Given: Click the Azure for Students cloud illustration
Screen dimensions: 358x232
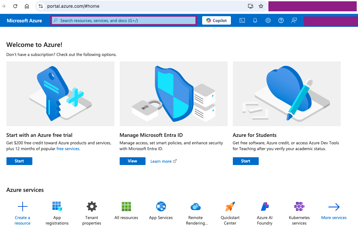Looking at the screenshot, I should (x=287, y=94).
